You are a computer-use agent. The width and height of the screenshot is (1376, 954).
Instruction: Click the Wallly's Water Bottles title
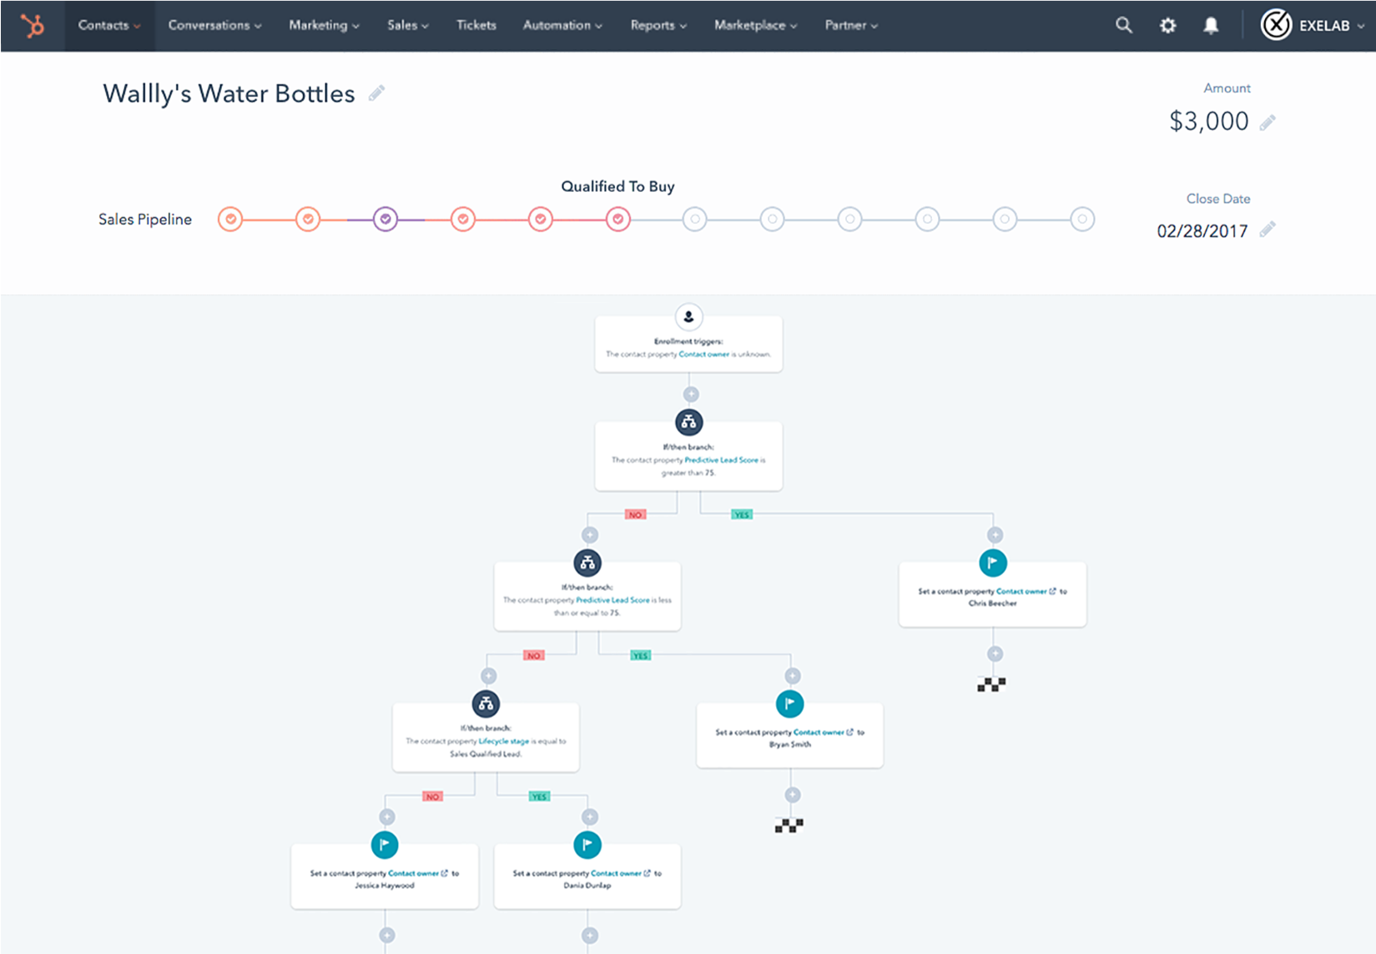tap(229, 93)
